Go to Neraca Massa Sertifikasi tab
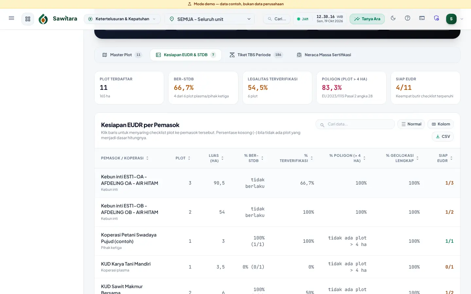The width and height of the screenshot is (471, 294). [x=324, y=55]
